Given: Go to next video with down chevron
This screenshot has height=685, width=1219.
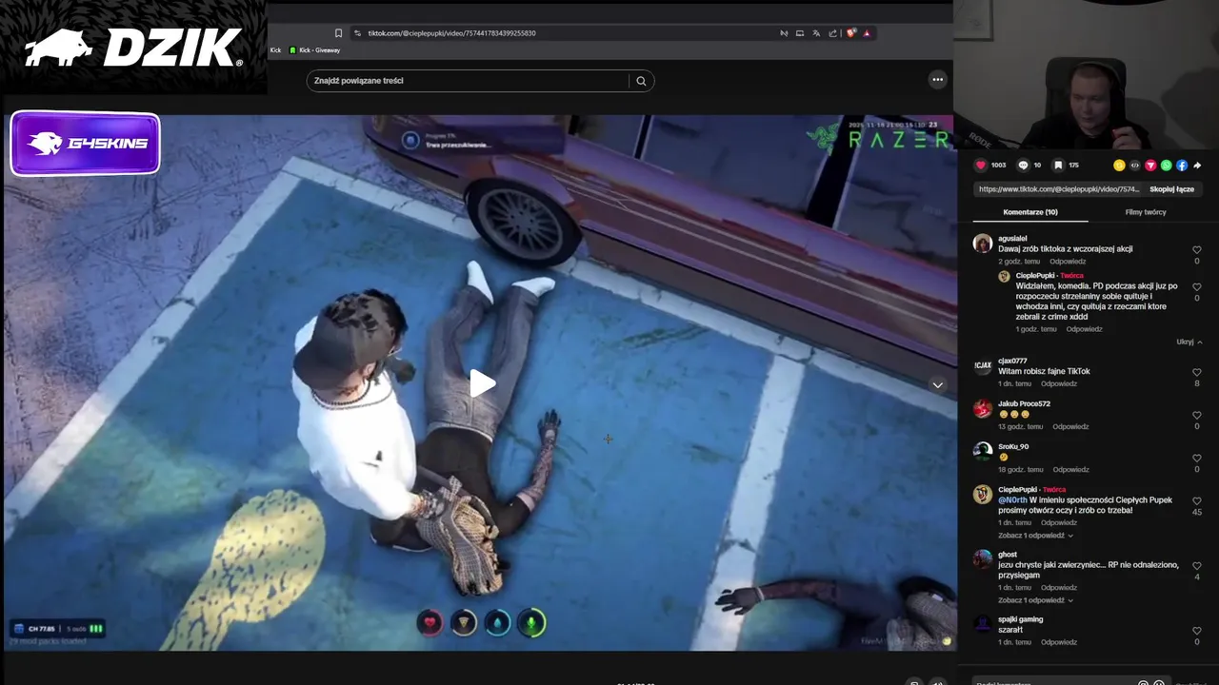Looking at the screenshot, I should [938, 385].
